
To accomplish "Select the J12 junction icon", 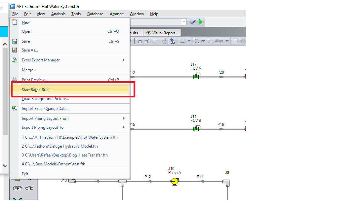I will click(72, 181).
